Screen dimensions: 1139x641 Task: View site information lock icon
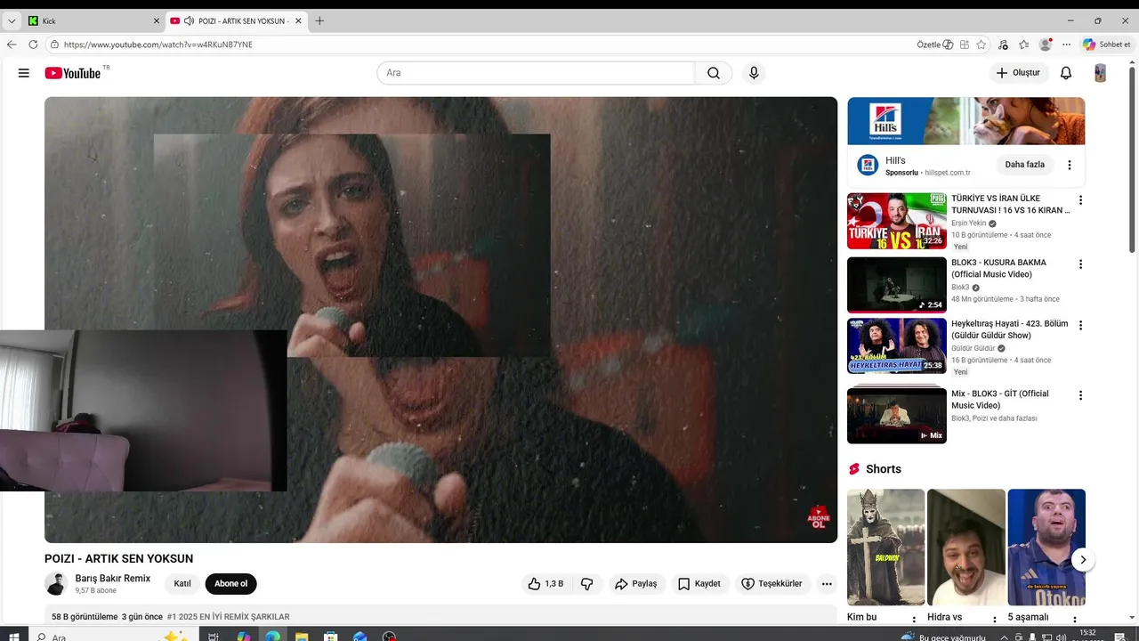[54, 45]
